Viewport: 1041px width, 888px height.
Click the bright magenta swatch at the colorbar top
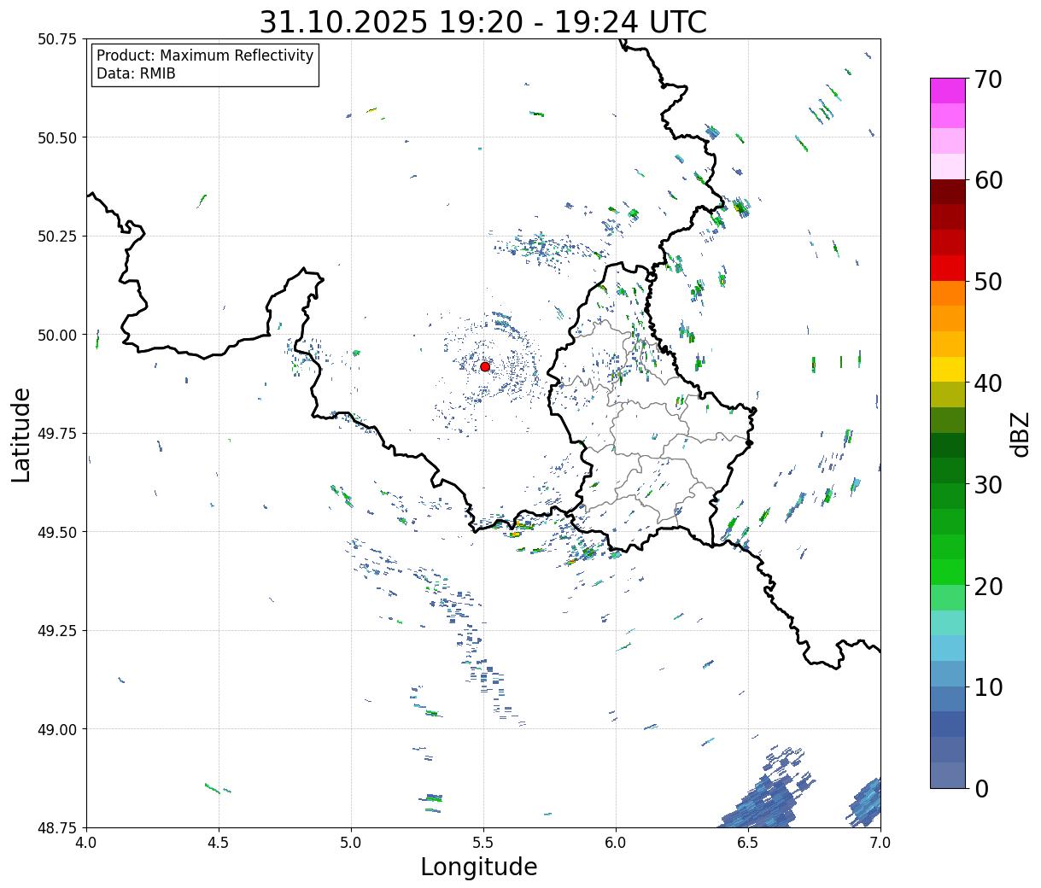(947, 91)
